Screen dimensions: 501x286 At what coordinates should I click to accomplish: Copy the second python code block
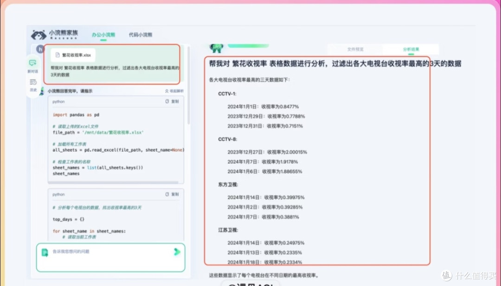(172, 194)
